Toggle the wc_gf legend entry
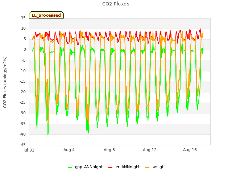232x174 pixels. pyautogui.click(x=154, y=167)
